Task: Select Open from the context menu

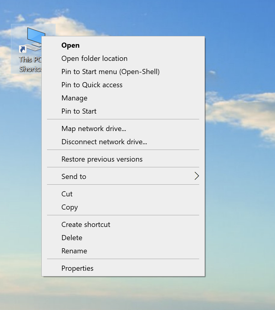Action: 70,45
